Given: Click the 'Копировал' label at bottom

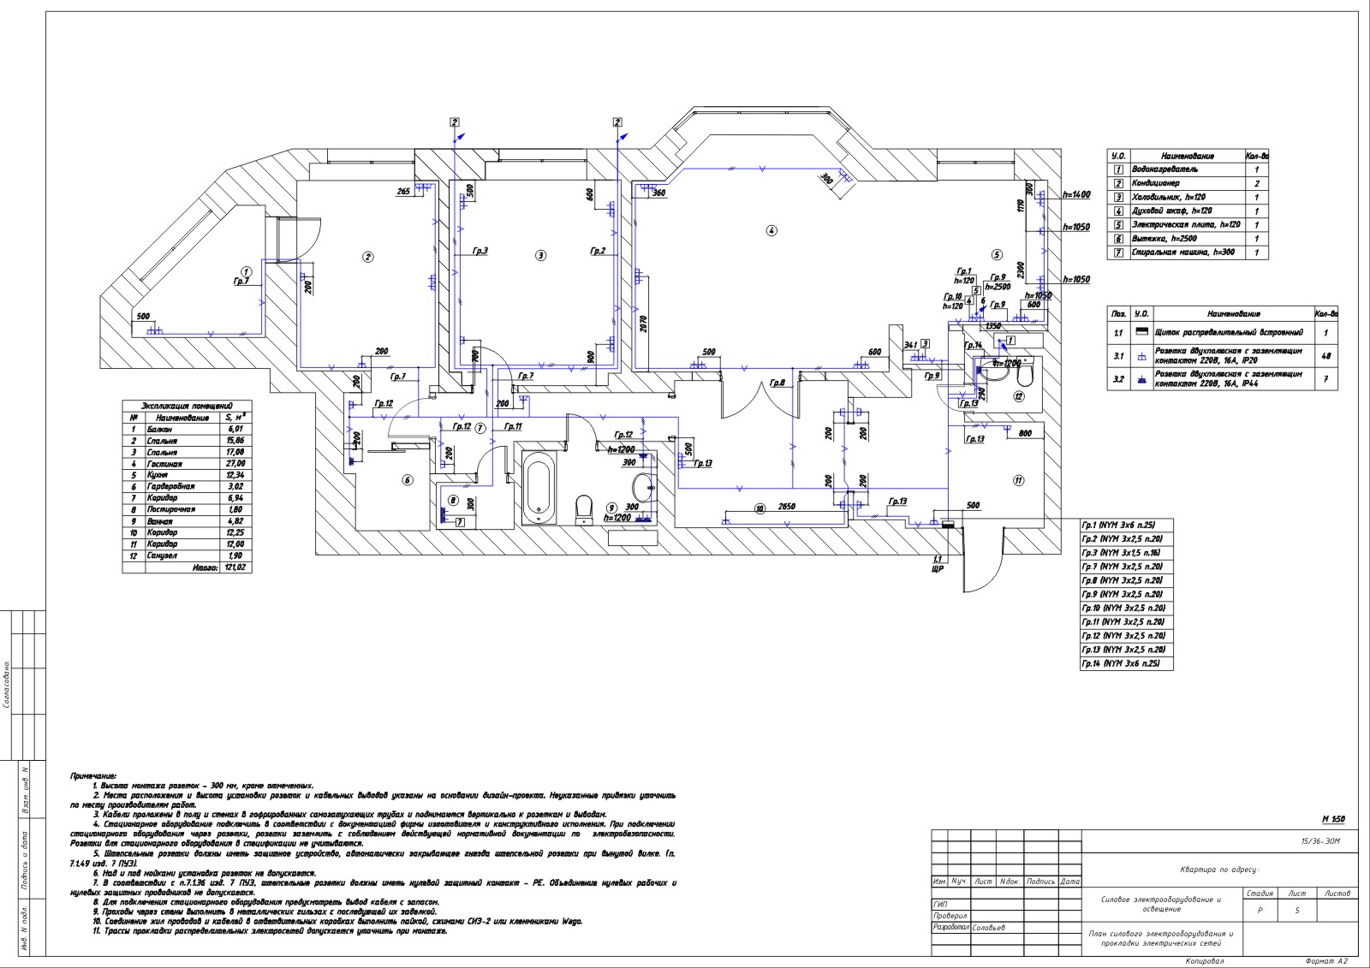Looking at the screenshot, I should point(1204,962).
